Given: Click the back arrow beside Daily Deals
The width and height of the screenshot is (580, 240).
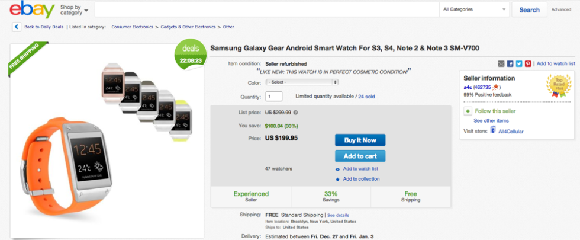Looking at the screenshot, I should (x=17, y=27).
